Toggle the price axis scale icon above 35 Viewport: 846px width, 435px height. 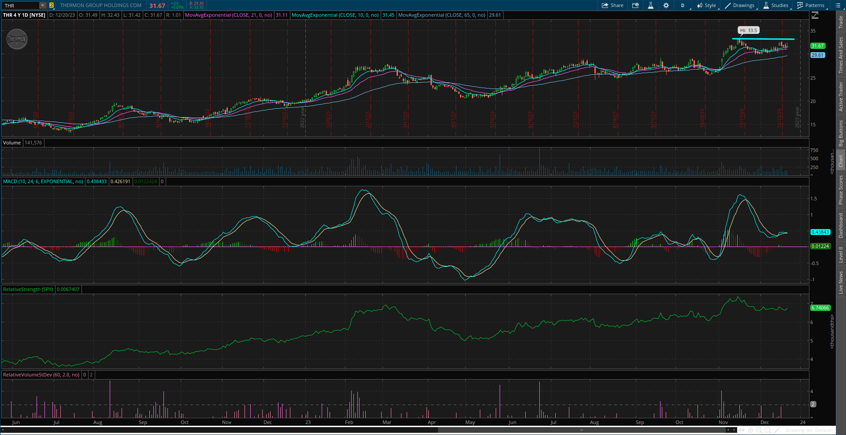815,15
